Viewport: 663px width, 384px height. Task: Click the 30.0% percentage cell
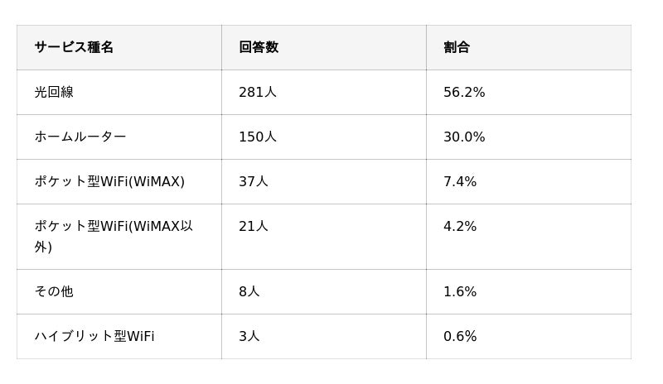(x=464, y=137)
